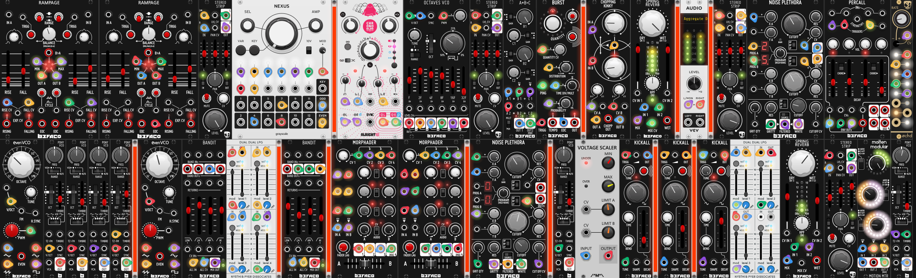Screen dimensions: 916x278
Task: Click the large center knob on Nexus
Action: coord(282,33)
